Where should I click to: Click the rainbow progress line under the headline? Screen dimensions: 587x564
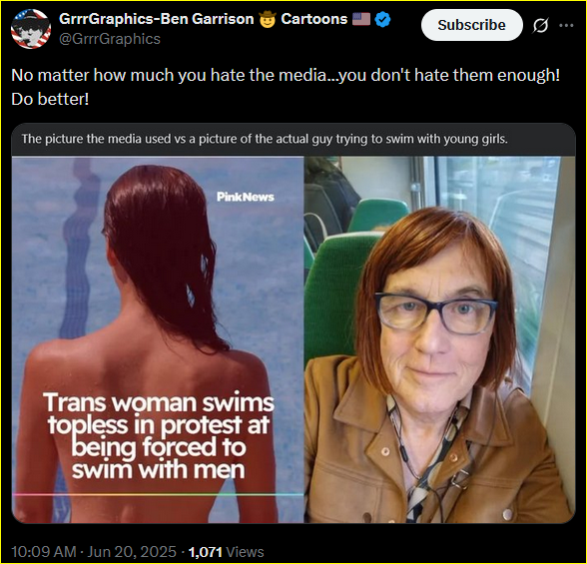point(158,494)
